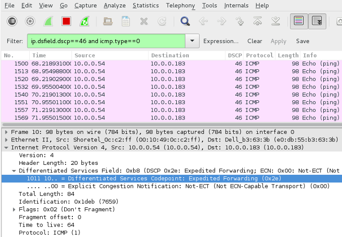Select packet number 1532 in list
Screen dimensions: 342x237
[171, 87]
